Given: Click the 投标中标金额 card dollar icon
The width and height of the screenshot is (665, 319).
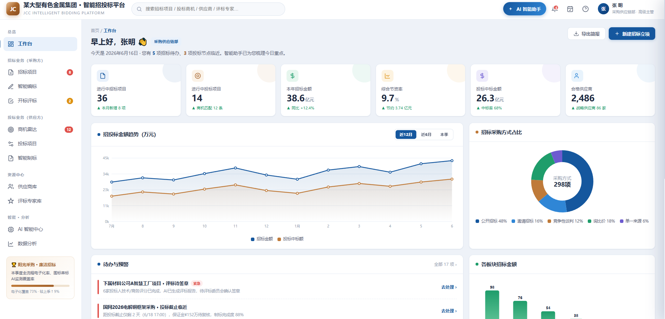Looking at the screenshot, I should pyautogui.click(x=482, y=76).
